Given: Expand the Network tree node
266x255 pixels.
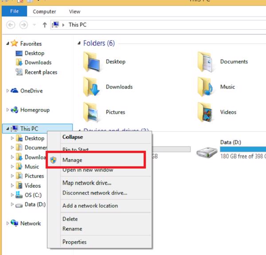Looking at the screenshot, I should pyautogui.click(x=8, y=223).
